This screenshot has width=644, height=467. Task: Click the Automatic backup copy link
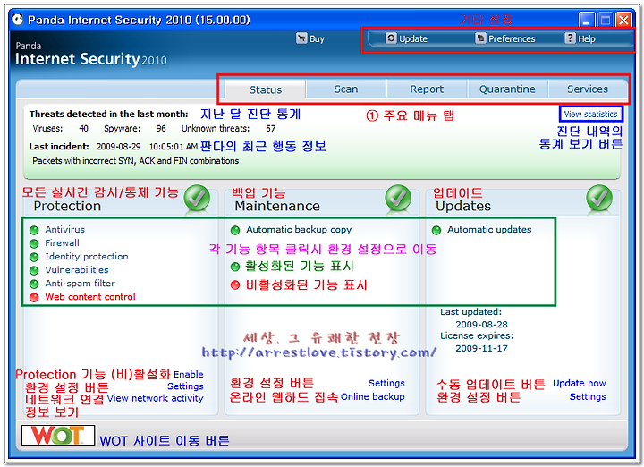point(299,230)
